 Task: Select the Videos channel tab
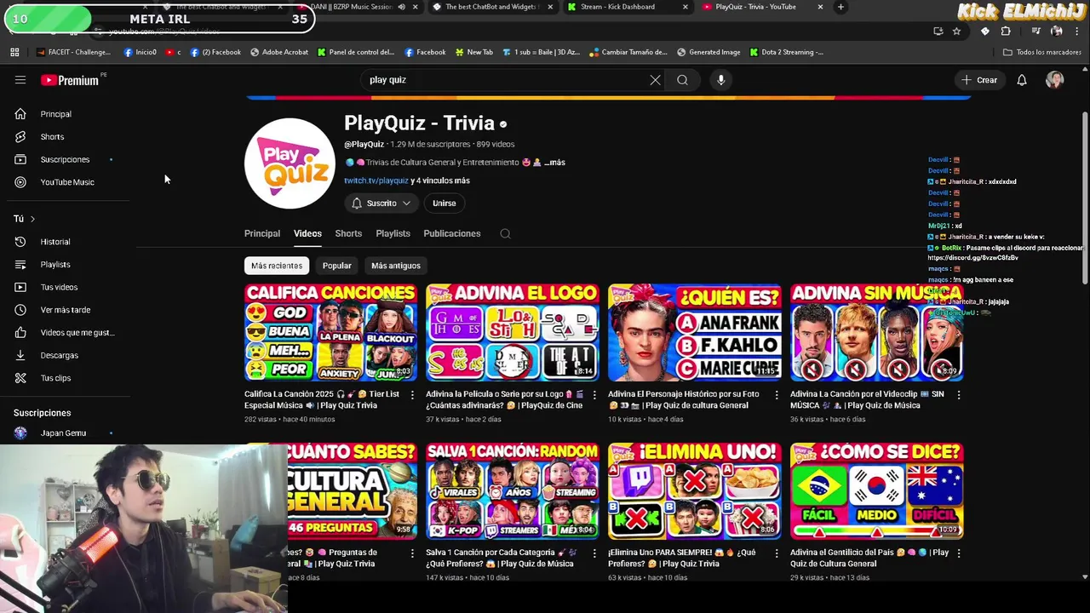(x=307, y=233)
